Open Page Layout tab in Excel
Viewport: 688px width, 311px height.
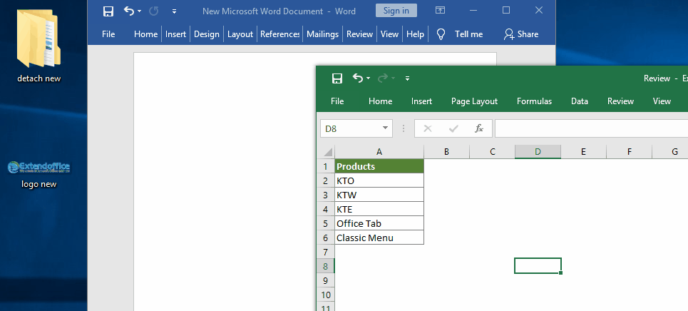point(474,101)
